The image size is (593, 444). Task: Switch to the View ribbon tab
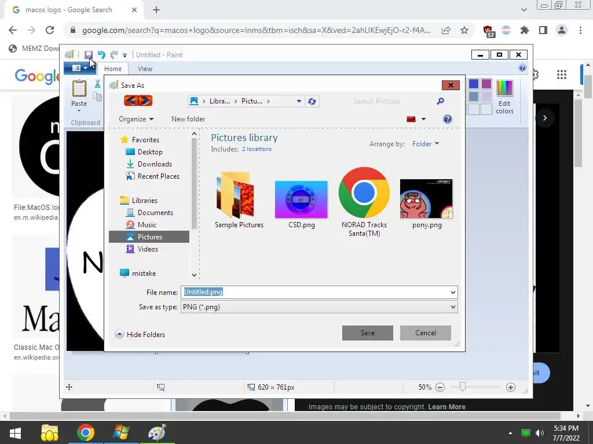coord(145,69)
